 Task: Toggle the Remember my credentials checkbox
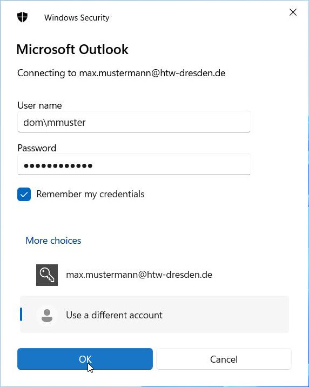[24, 194]
